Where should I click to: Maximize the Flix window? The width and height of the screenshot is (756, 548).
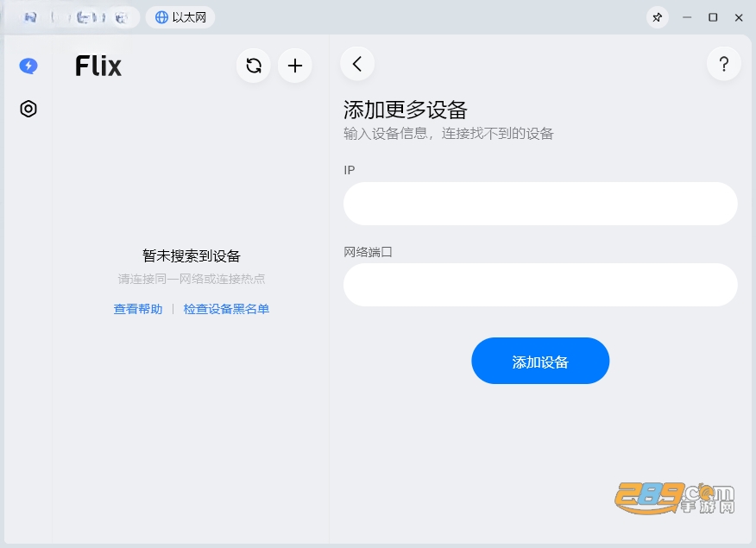pos(713,17)
